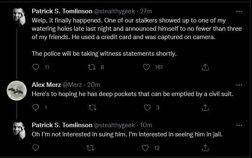Reply to the first Patrick S. Tomlinson tweet

coord(36,67)
